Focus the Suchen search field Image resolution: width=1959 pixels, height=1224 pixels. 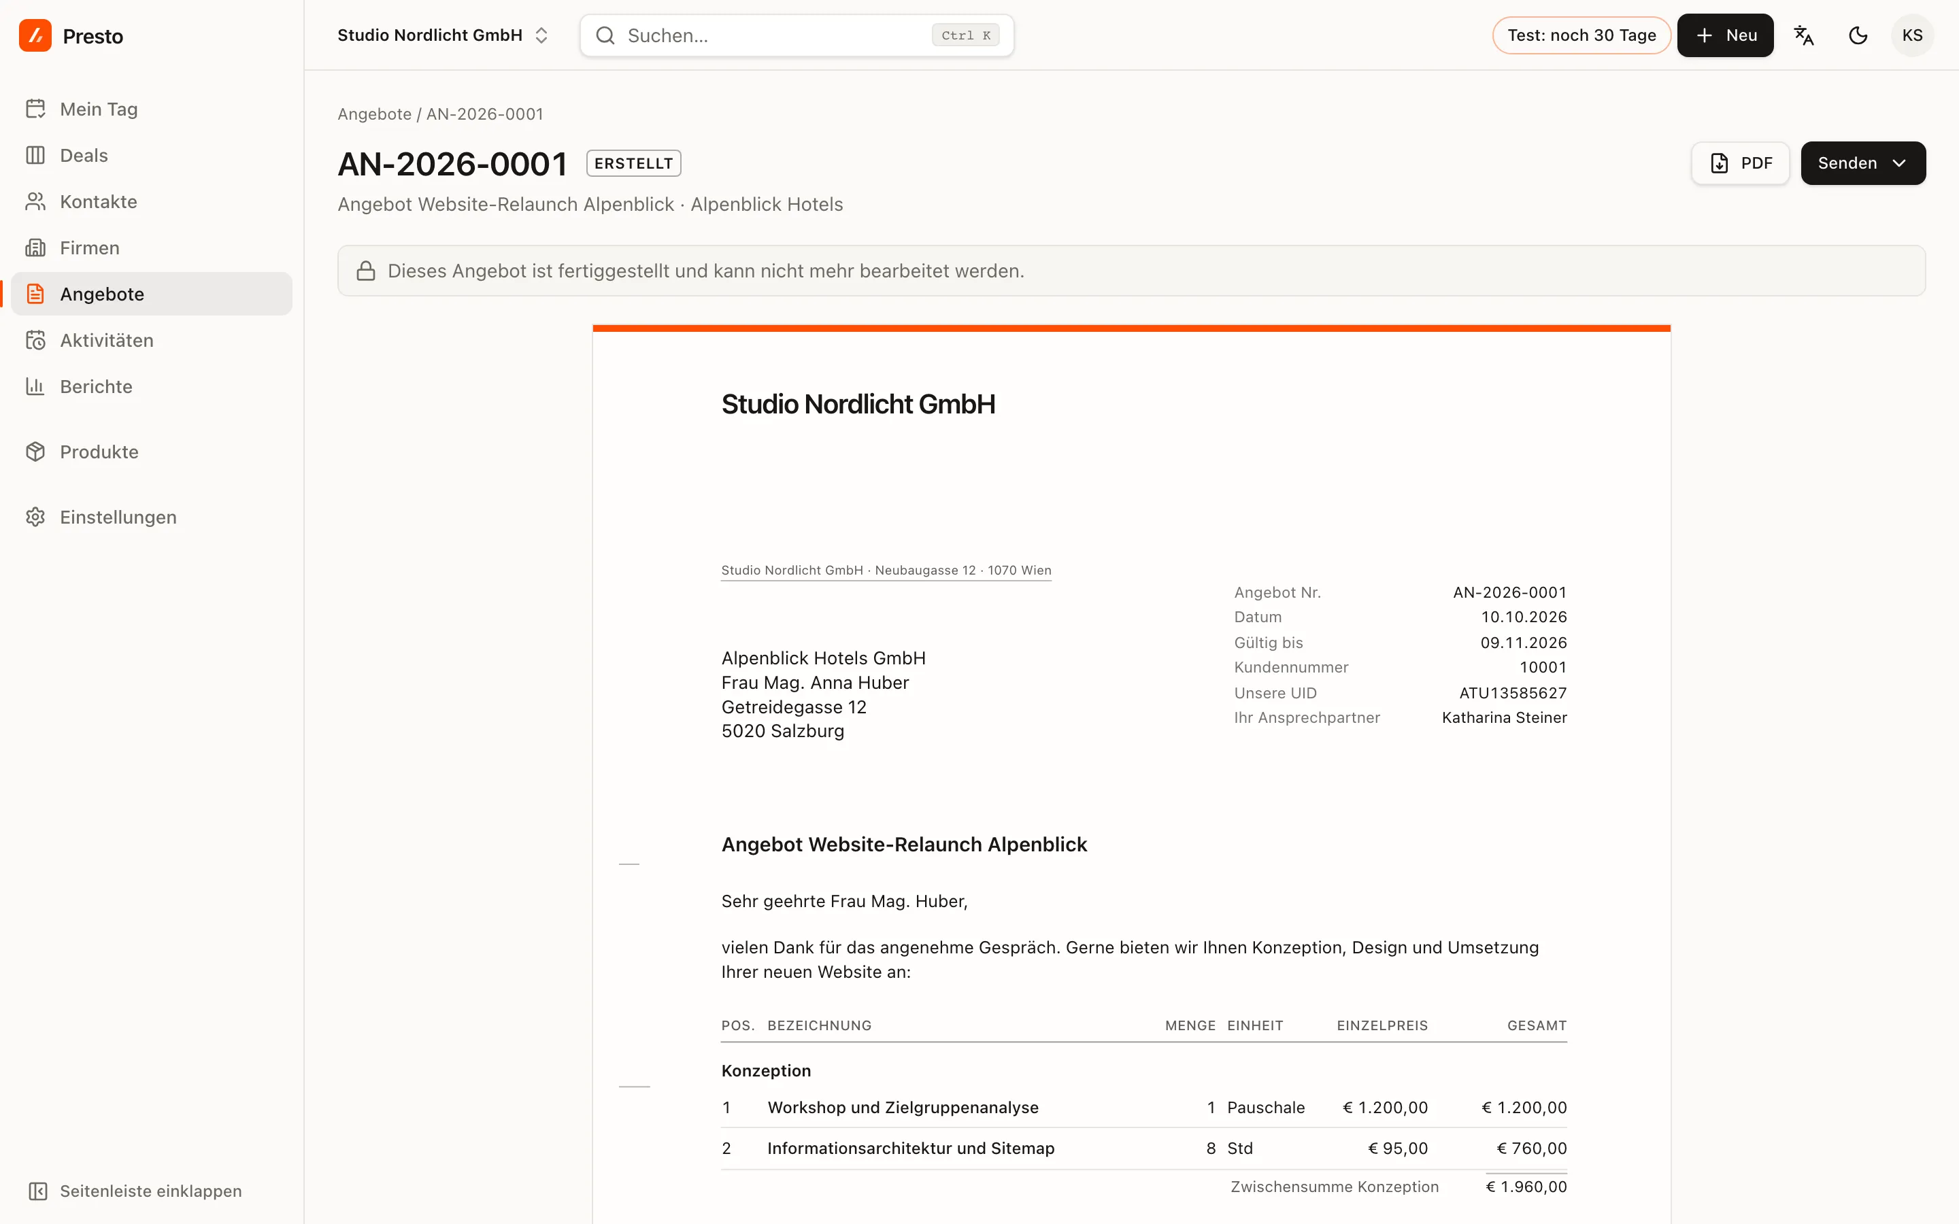(797, 35)
